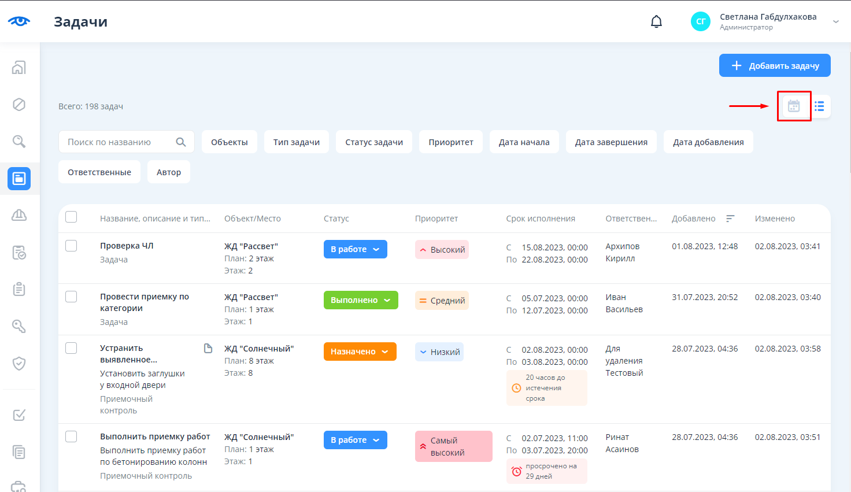Open the Ответственные filter button
This screenshot has width=851, height=492.
[99, 172]
